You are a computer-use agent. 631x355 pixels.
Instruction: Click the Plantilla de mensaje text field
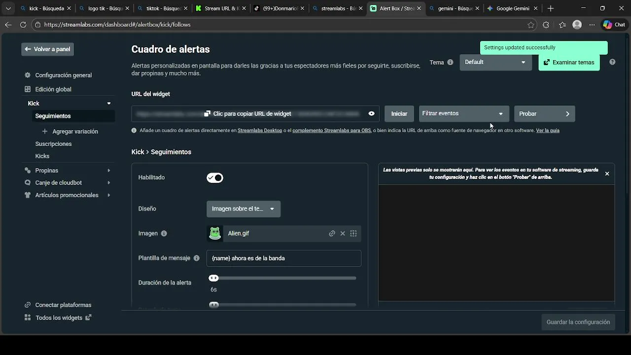pos(284,258)
